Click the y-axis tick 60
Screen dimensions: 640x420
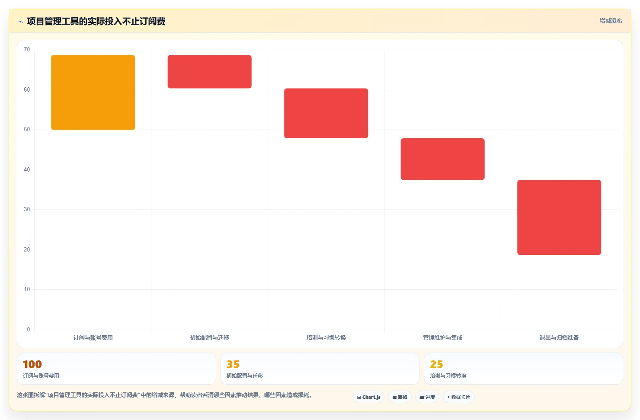[x=27, y=90]
